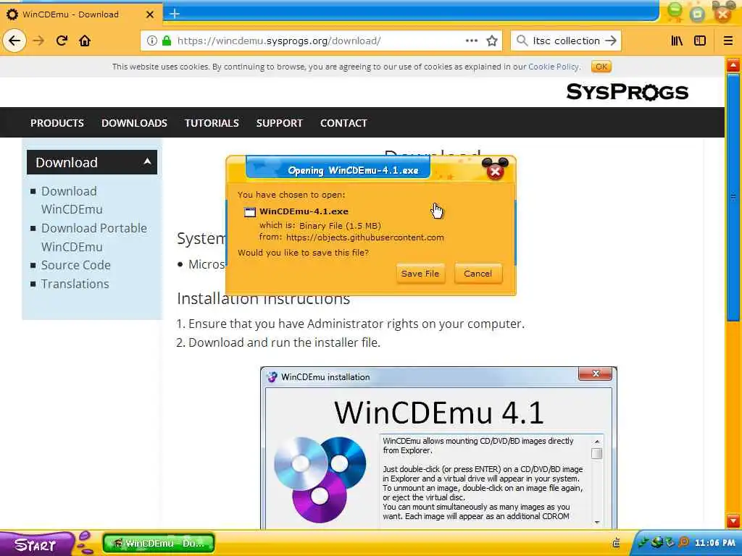Image resolution: width=742 pixels, height=556 pixels.
Task: Switch to WinCDEmu - Do... taskbar button
Action: (159, 543)
